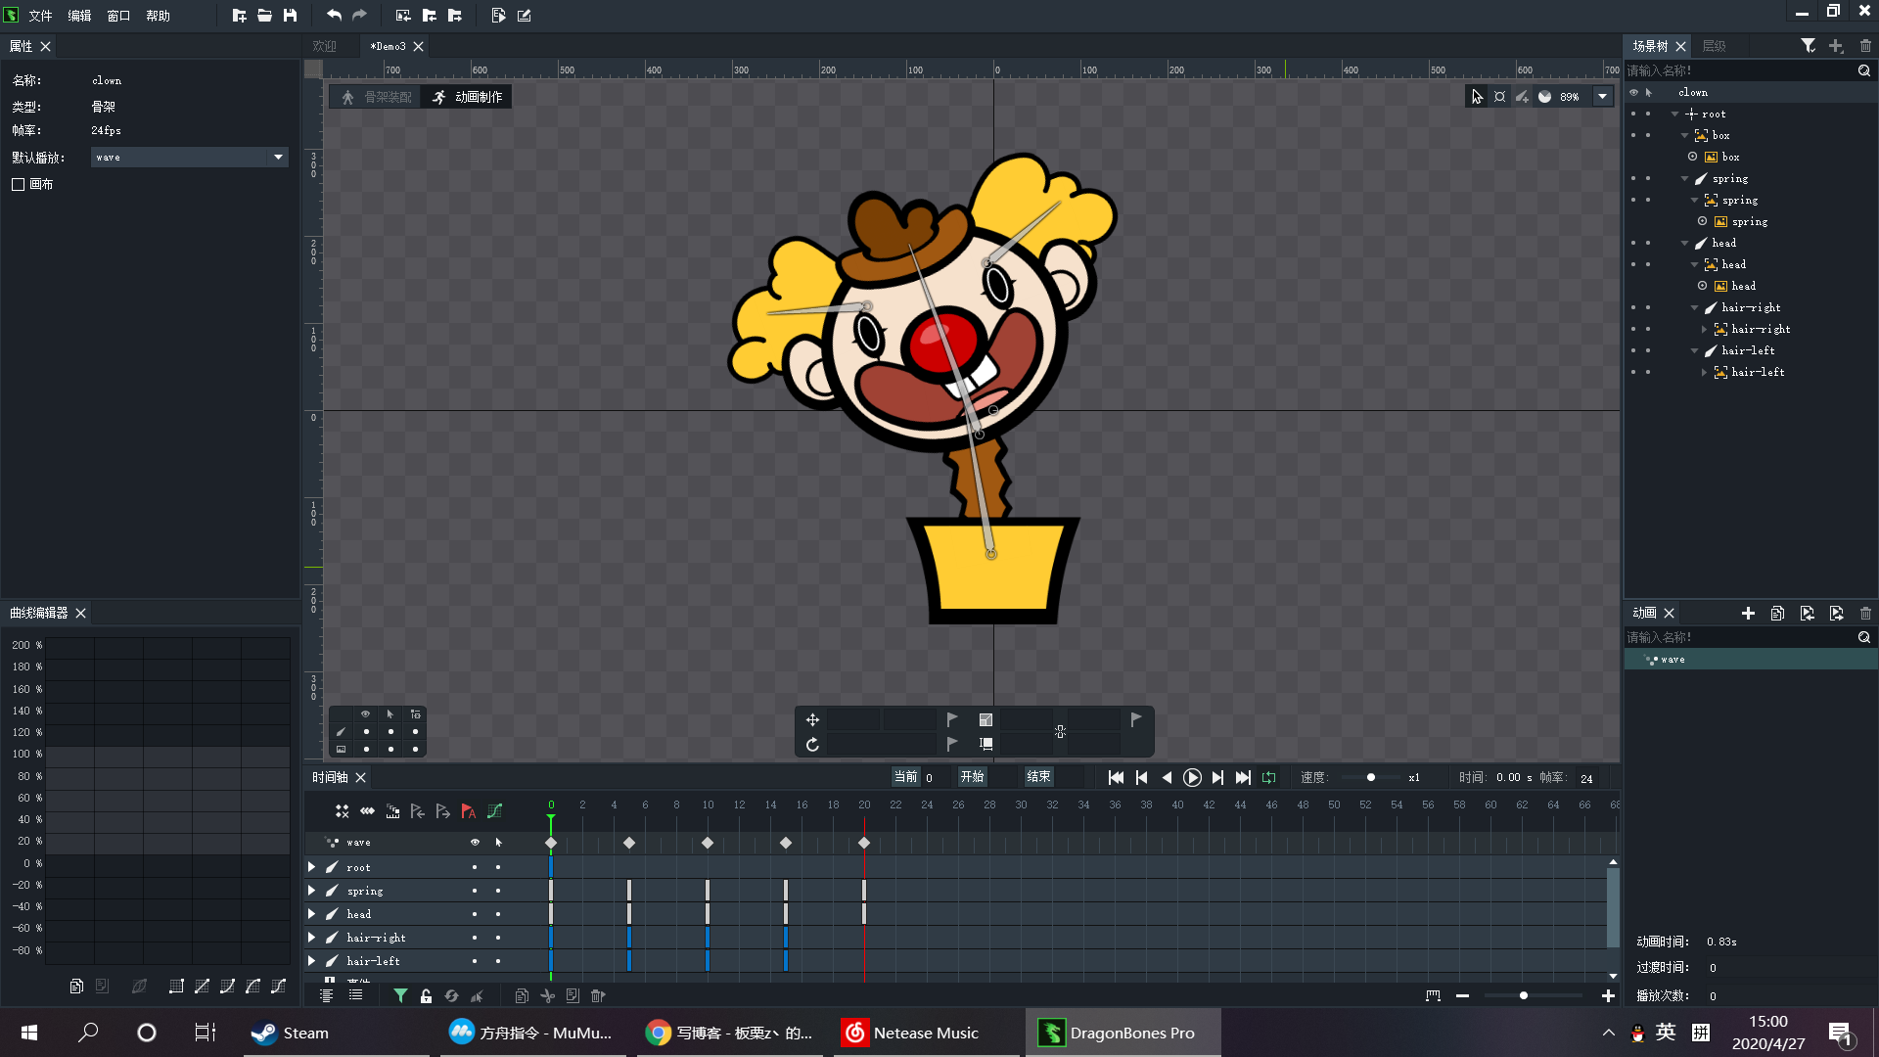Screen dimensions: 1879x1057
Task: Select the pointer tool in canvas toolbar
Action: [1477, 97]
